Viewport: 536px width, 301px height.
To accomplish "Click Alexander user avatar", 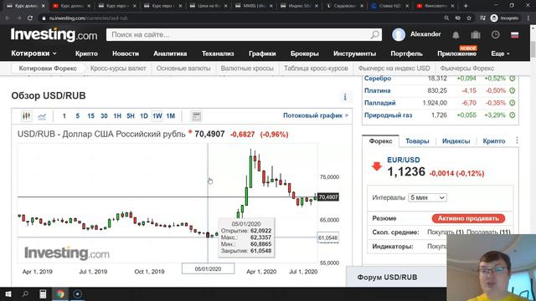I will click(x=399, y=34).
